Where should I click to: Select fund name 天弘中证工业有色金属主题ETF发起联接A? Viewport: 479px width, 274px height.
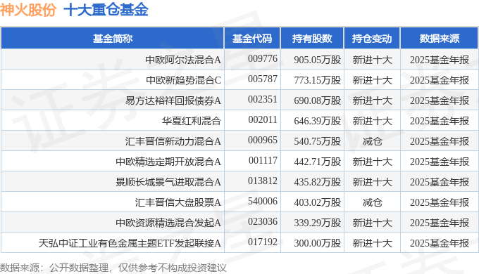pyautogui.click(x=130, y=243)
